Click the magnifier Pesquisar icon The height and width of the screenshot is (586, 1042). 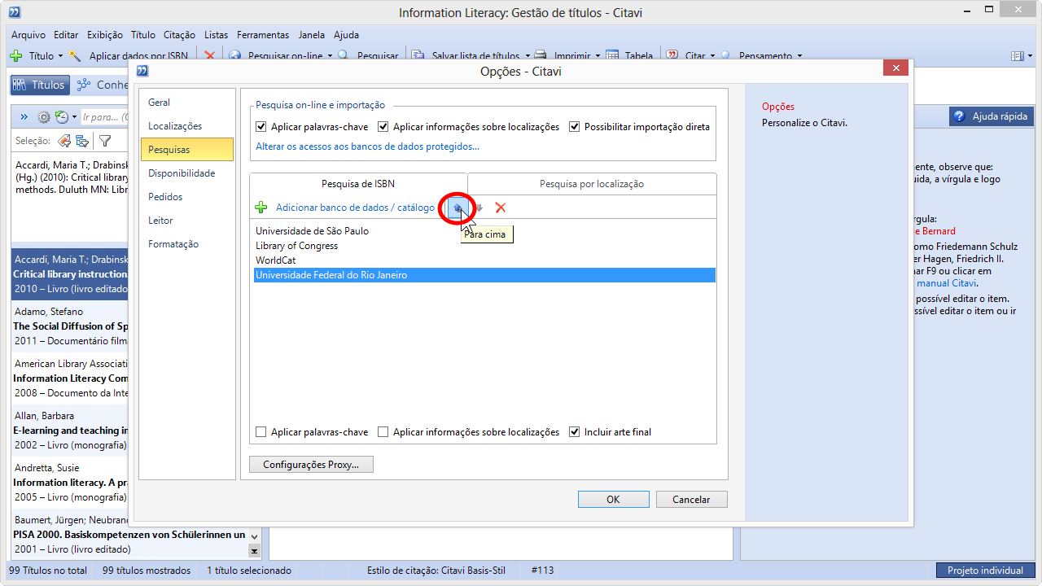coord(344,56)
